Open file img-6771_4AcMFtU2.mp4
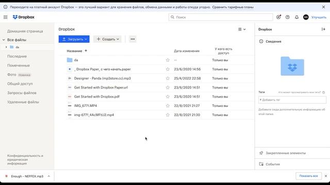The image size is (330, 185). [x=94, y=115]
